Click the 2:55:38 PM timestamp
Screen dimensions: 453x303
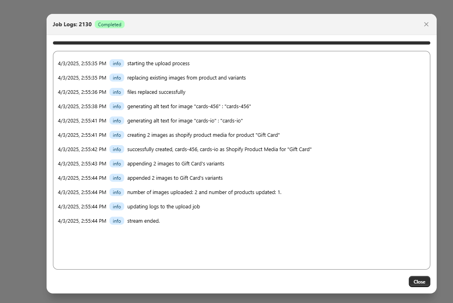(82, 107)
